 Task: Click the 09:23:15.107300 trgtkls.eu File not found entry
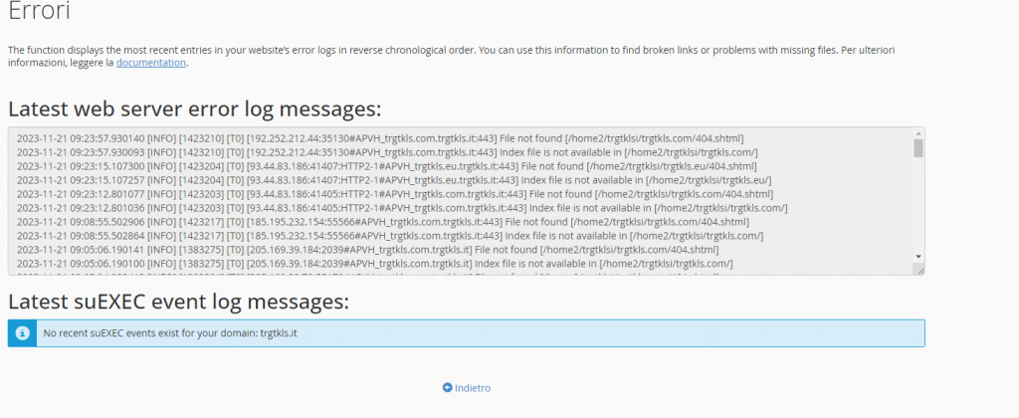(380, 166)
